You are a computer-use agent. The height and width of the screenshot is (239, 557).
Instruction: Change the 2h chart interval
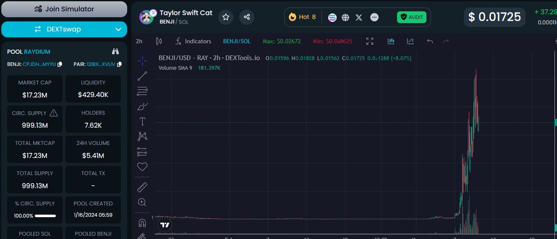pos(139,41)
